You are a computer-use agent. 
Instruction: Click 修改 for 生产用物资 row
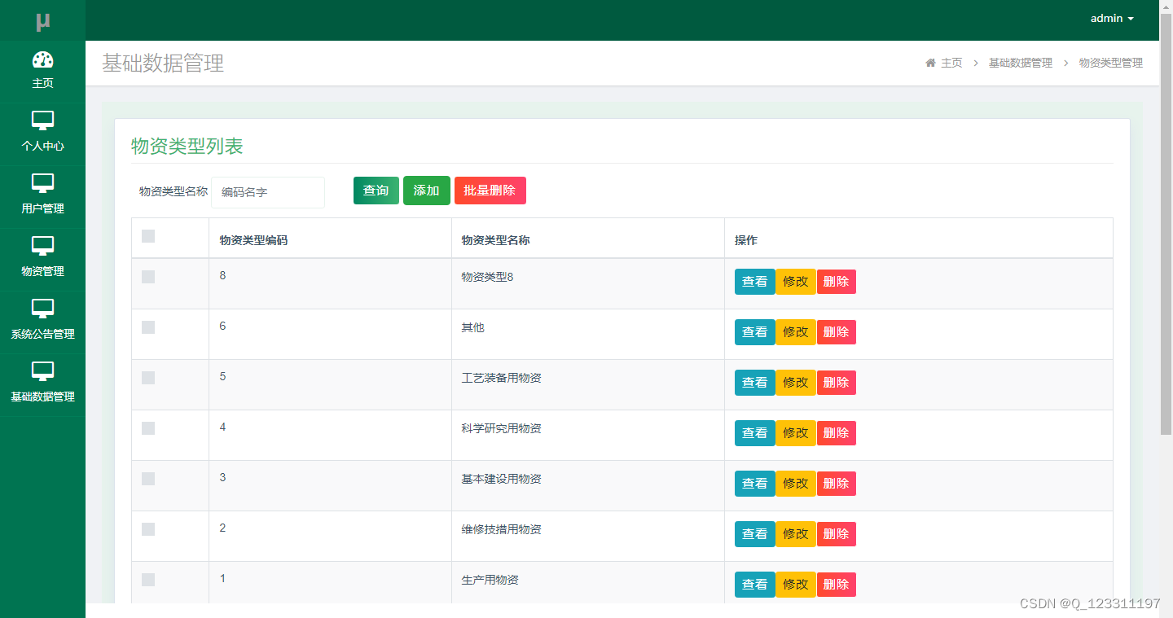pyautogui.click(x=796, y=585)
